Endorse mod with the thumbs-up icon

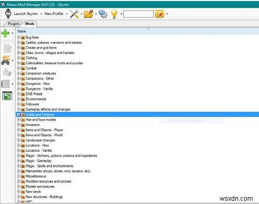7,72
